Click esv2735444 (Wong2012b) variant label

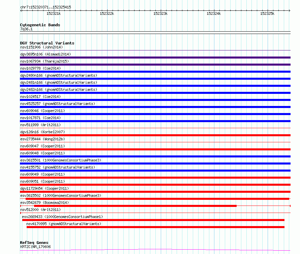[x=42, y=139]
